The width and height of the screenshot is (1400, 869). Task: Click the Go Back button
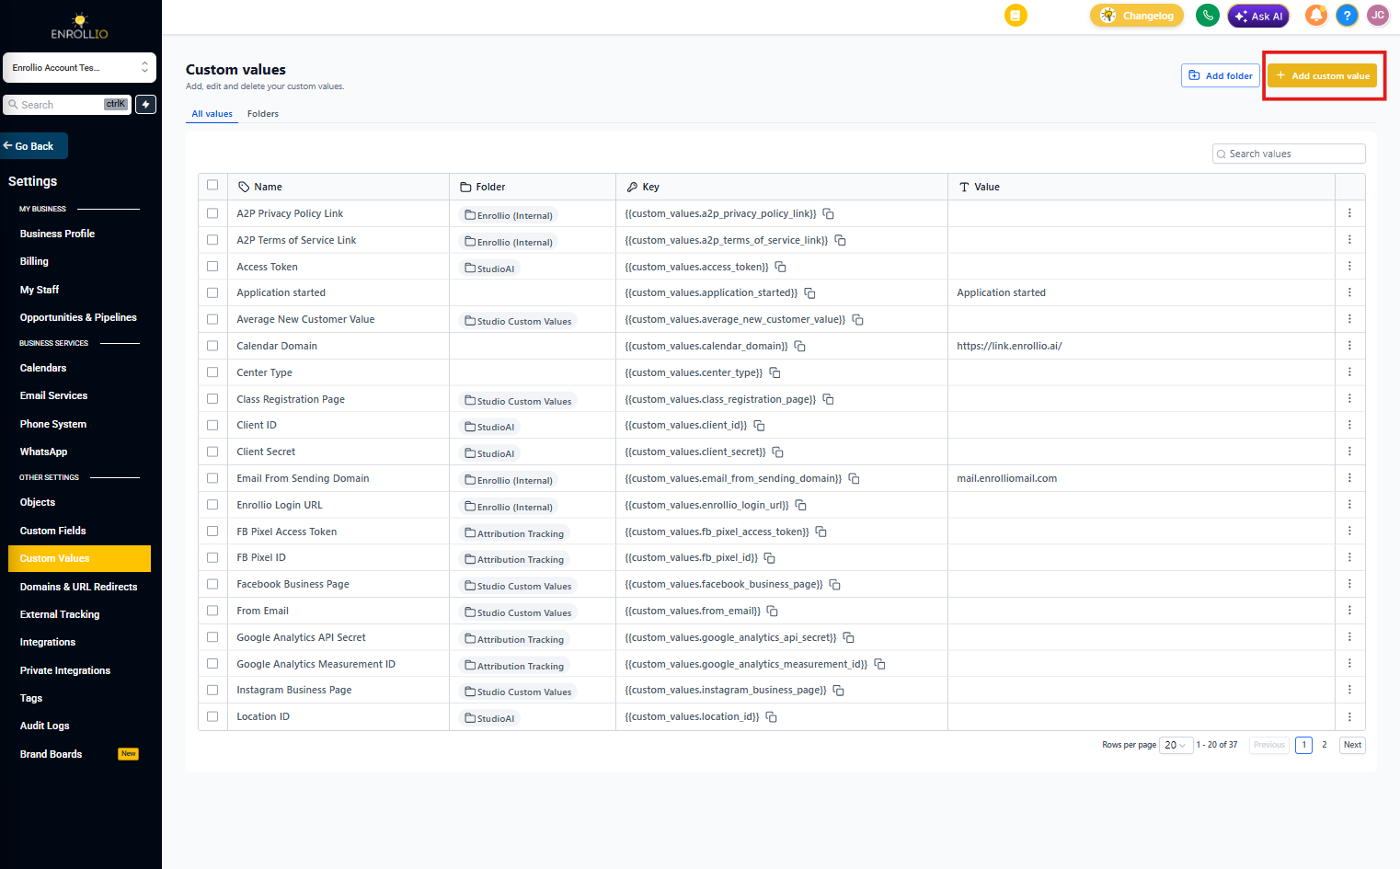point(34,146)
